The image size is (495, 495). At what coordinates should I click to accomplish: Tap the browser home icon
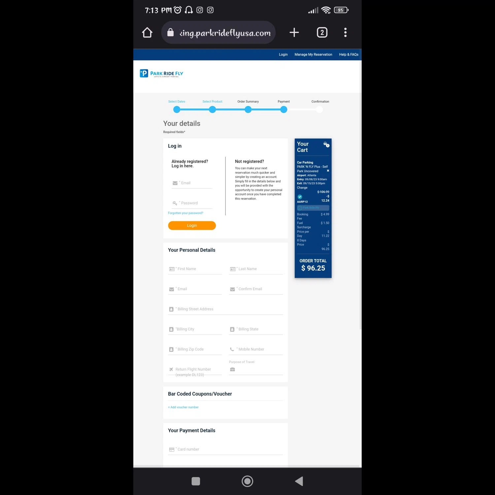147,32
